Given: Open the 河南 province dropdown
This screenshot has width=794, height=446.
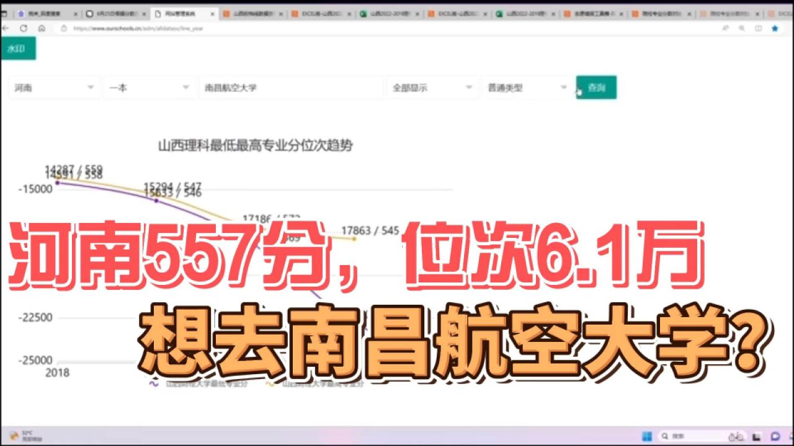Looking at the screenshot, I should [x=55, y=87].
